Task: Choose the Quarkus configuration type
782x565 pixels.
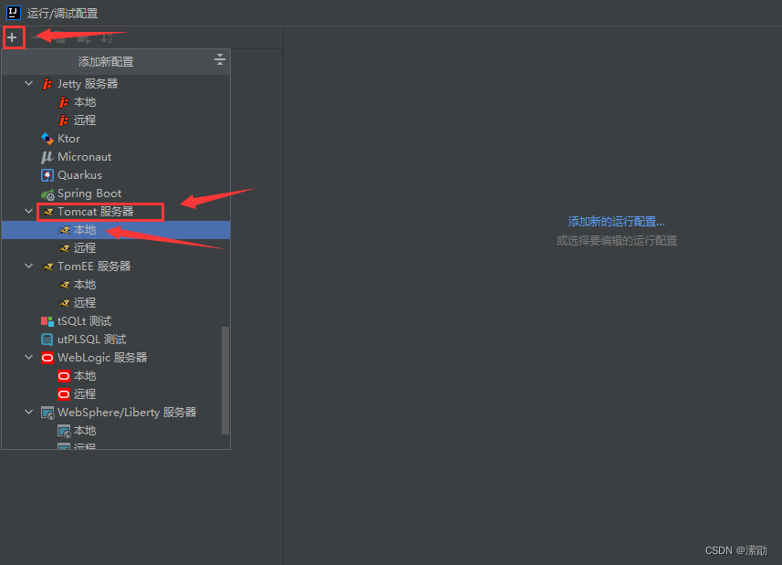Action: (x=116, y=175)
